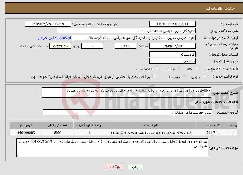Image resolution: width=243 pixels, height=175 pixels.
Task: Click the resize handle of توضیحات خریدار box
Action: pos(18,156)
